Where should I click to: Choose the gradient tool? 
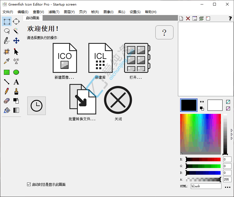(16, 110)
